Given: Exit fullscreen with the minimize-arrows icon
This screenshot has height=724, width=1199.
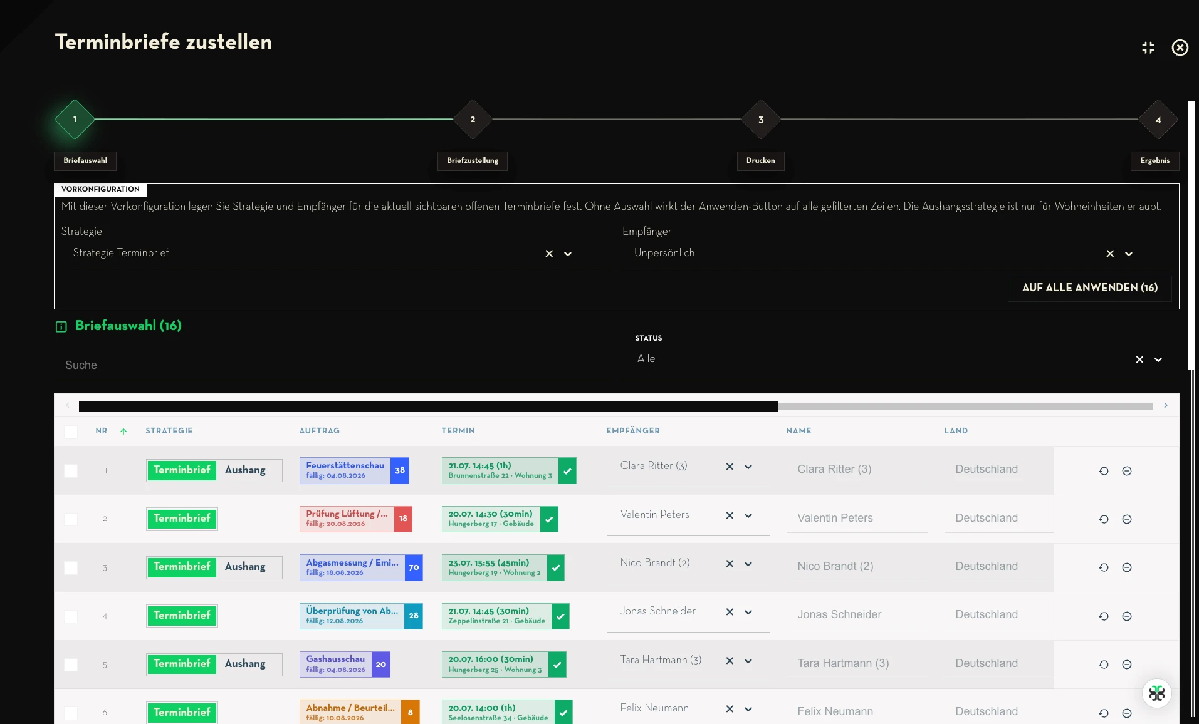Looking at the screenshot, I should point(1148,48).
